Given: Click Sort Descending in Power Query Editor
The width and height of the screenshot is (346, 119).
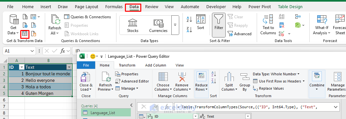Looking at the screenshot, I should 214,81.
